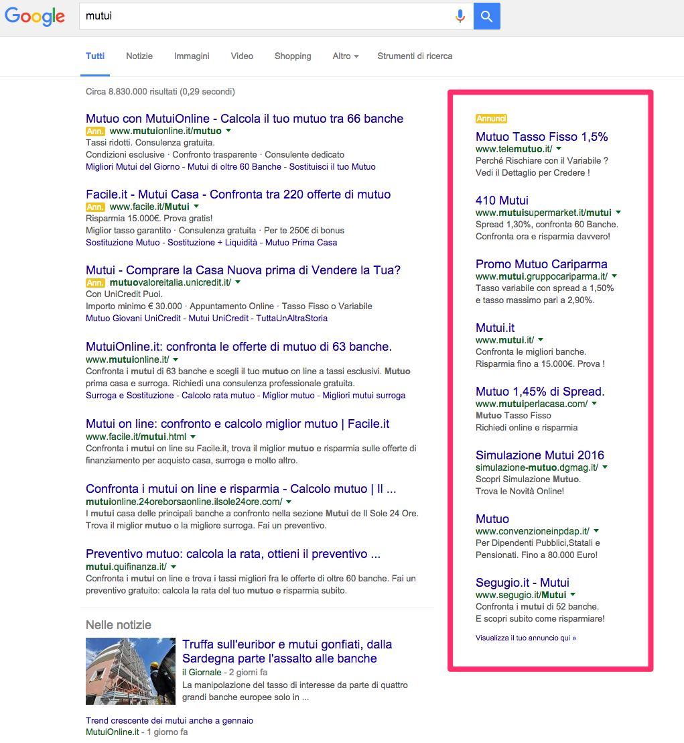Image resolution: width=684 pixels, height=743 pixels.
Task: Open Sostituzione Mutuo sitelink
Action: tap(123, 243)
